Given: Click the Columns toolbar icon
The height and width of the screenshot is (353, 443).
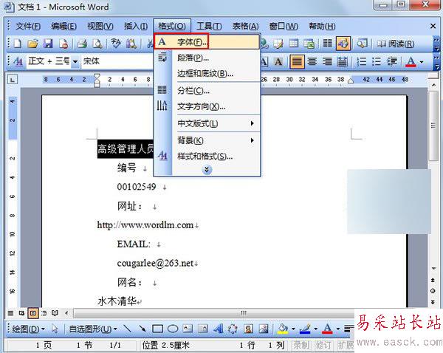Looking at the screenshot, I should pyautogui.click(x=327, y=44).
